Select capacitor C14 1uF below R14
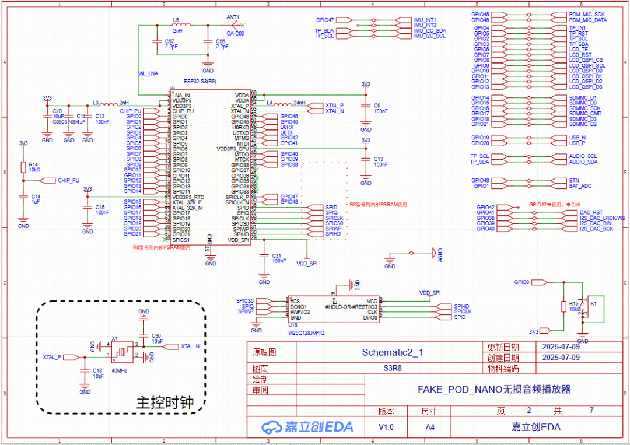630x445 pixels. 23,197
